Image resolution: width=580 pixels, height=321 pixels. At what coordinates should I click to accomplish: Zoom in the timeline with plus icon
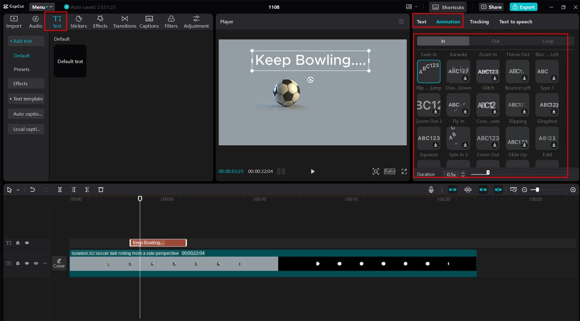point(573,190)
